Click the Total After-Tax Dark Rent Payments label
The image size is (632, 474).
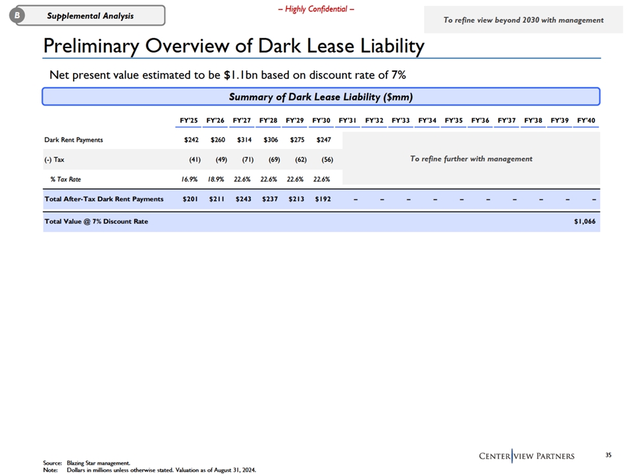[104, 199]
